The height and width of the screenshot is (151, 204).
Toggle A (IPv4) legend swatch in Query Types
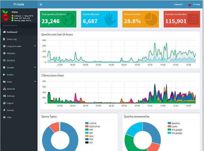87,123
